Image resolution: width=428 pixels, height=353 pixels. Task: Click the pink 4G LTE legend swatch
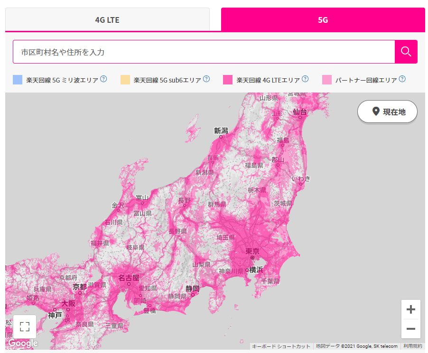(228, 80)
